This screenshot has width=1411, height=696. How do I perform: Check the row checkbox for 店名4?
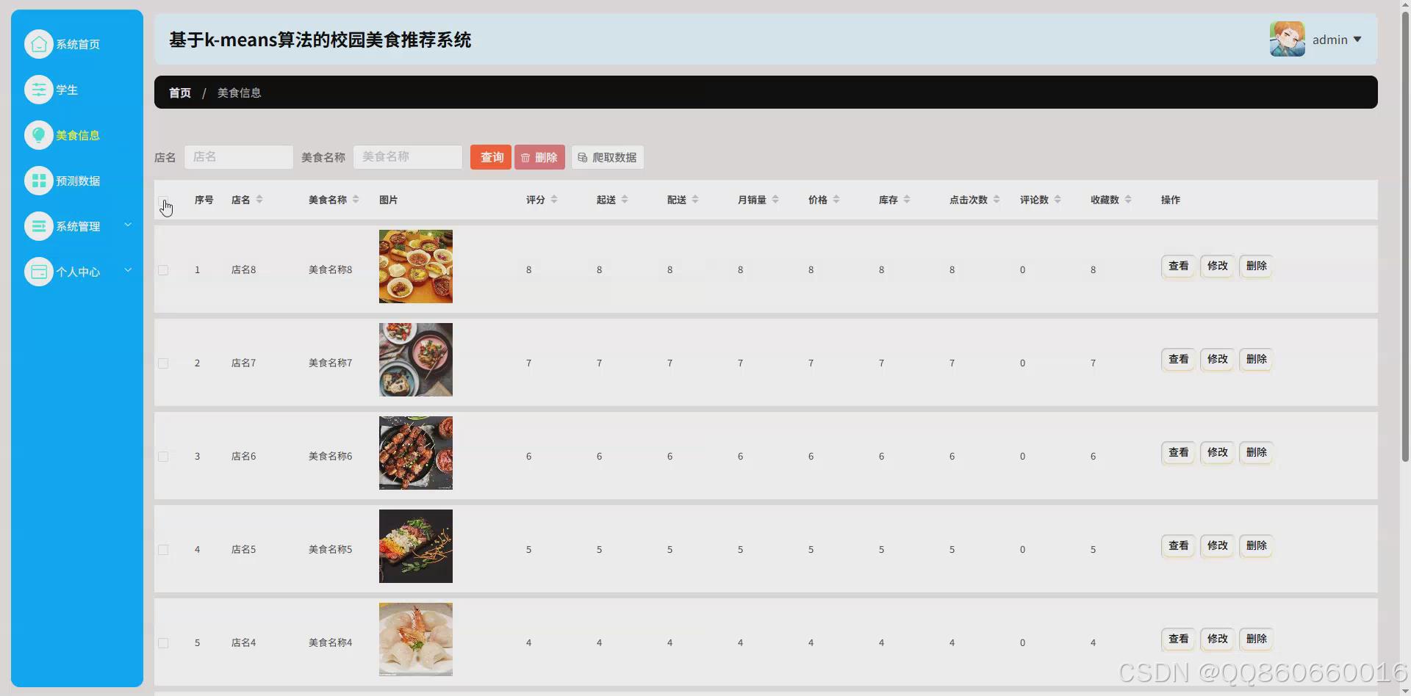pos(163,643)
